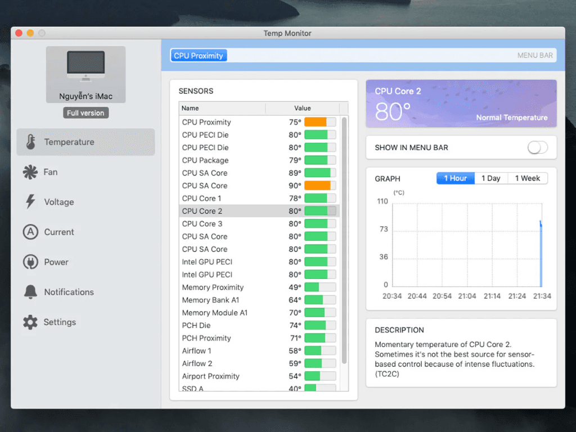Open Notifications via the bell icon

tap(30, 292)
